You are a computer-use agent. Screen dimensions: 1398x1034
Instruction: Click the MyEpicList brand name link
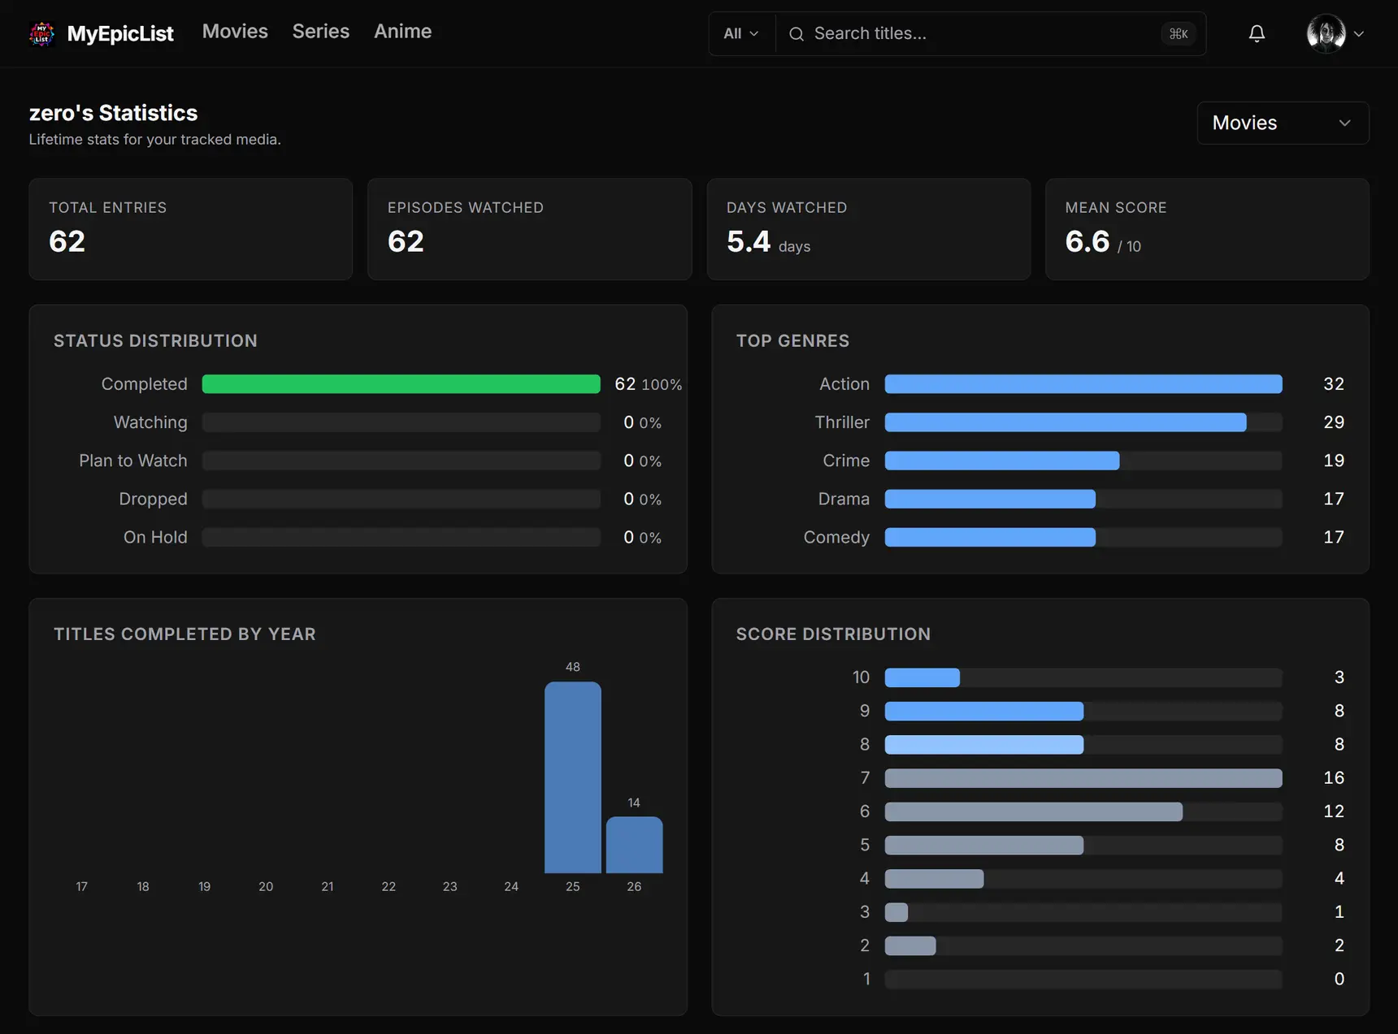(120, 33)
